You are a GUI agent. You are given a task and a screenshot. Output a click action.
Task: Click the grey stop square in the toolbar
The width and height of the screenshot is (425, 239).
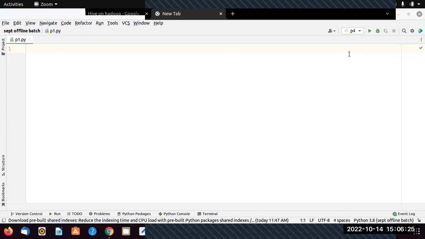coord(394,31)
